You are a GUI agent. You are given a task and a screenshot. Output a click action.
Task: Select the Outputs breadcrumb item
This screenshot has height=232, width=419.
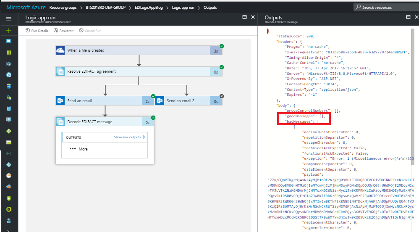click(210, 8)
